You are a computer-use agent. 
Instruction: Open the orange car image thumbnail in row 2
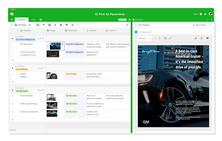(x=53, y=54)
